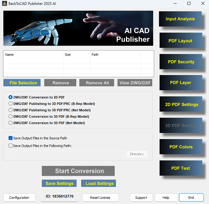Sort the file list by Name column
This screenshot has height=204, width=209.
click(33, 55)
